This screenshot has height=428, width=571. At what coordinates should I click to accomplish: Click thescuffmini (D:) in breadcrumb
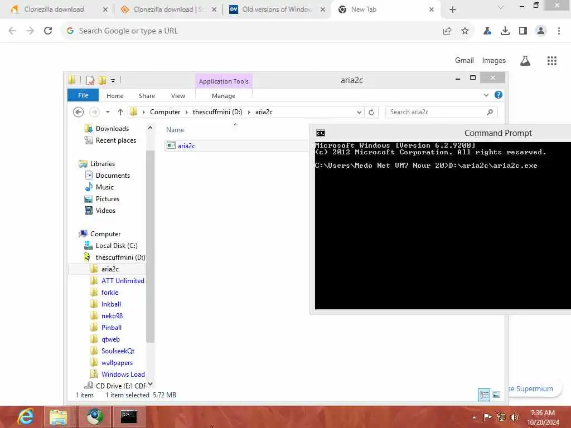217,112
